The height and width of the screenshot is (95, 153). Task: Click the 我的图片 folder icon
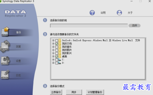(60, 50)
